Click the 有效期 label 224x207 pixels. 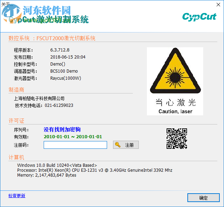(x=21, y=137)
